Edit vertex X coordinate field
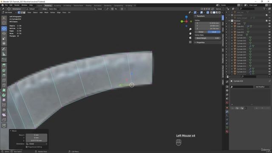The height and width of the screenshot is (153, 272). tap(208, 23)
